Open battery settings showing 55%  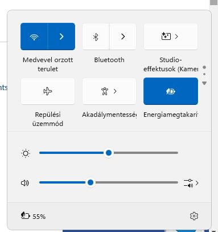point(33,216)
